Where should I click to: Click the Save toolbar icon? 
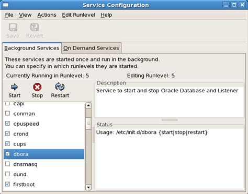(x=13, y=28)
